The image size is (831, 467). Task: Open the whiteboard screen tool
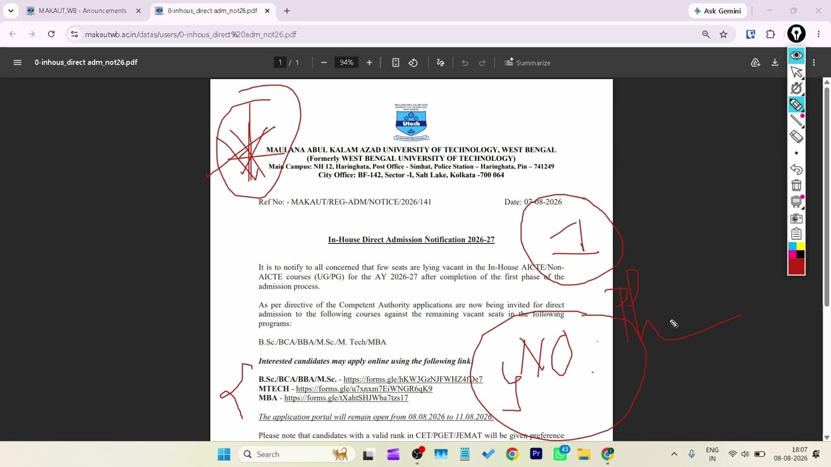click(796, 202)
